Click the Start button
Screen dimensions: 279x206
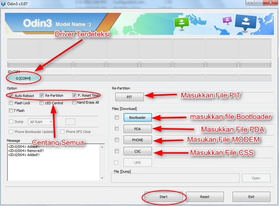pos(163,197)
